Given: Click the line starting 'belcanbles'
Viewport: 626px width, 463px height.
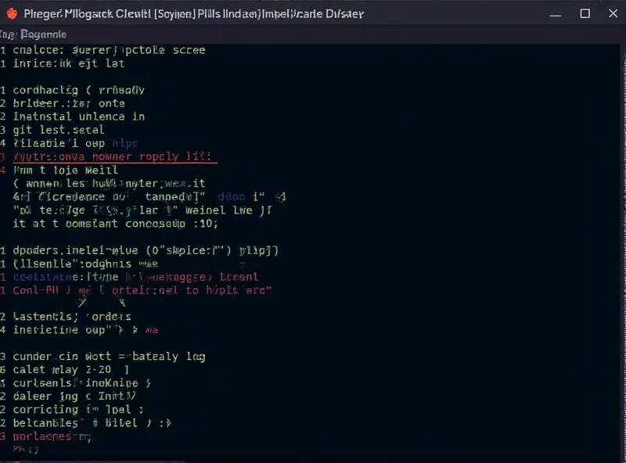Looking at the screenshot, I should 92,423.
